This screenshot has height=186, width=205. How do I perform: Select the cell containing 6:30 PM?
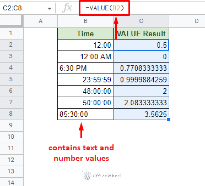[85, 68]
